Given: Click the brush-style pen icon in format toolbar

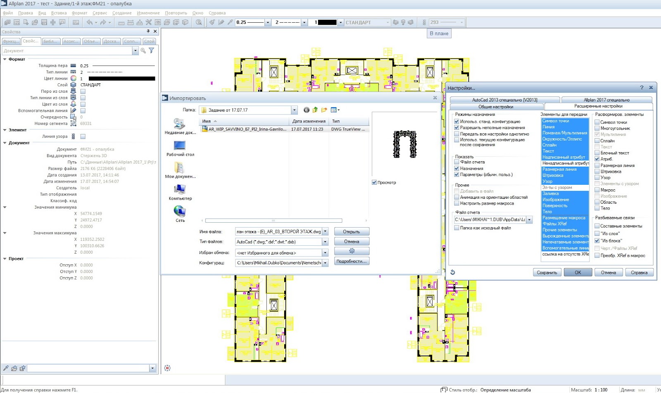Looking at the screenshot, I should point(212,22).
